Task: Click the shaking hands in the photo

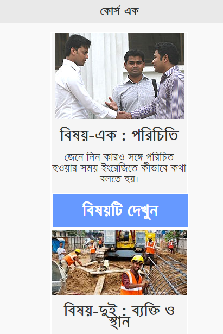Action: tap(124, 115)
